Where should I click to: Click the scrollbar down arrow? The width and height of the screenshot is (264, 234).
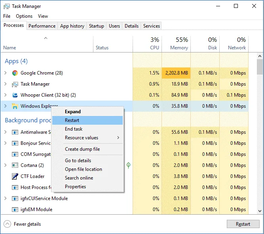(260, 211)
